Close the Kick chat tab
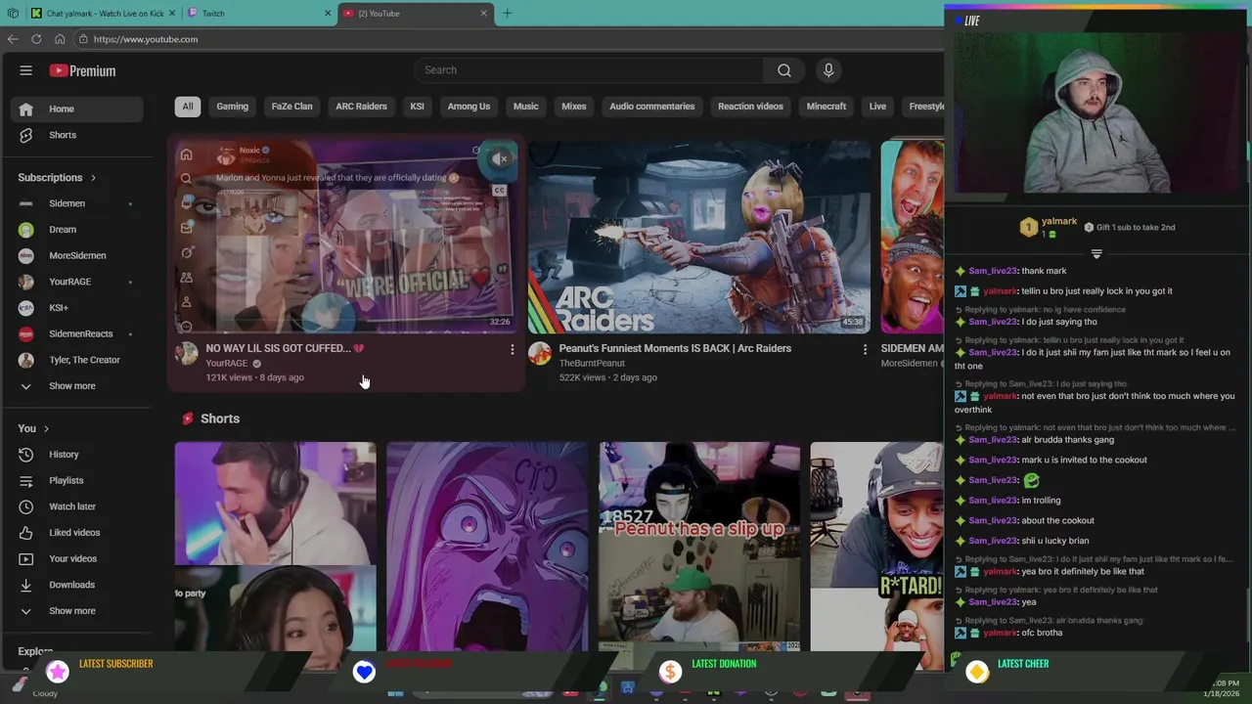Viewport: 1252px width, 704px height. [172, 14]
